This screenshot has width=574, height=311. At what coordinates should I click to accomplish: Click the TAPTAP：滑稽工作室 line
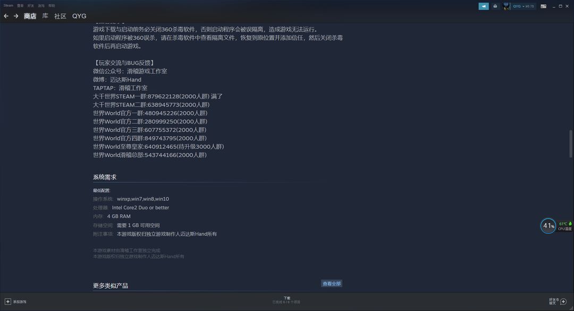click(x=120, y=88)
